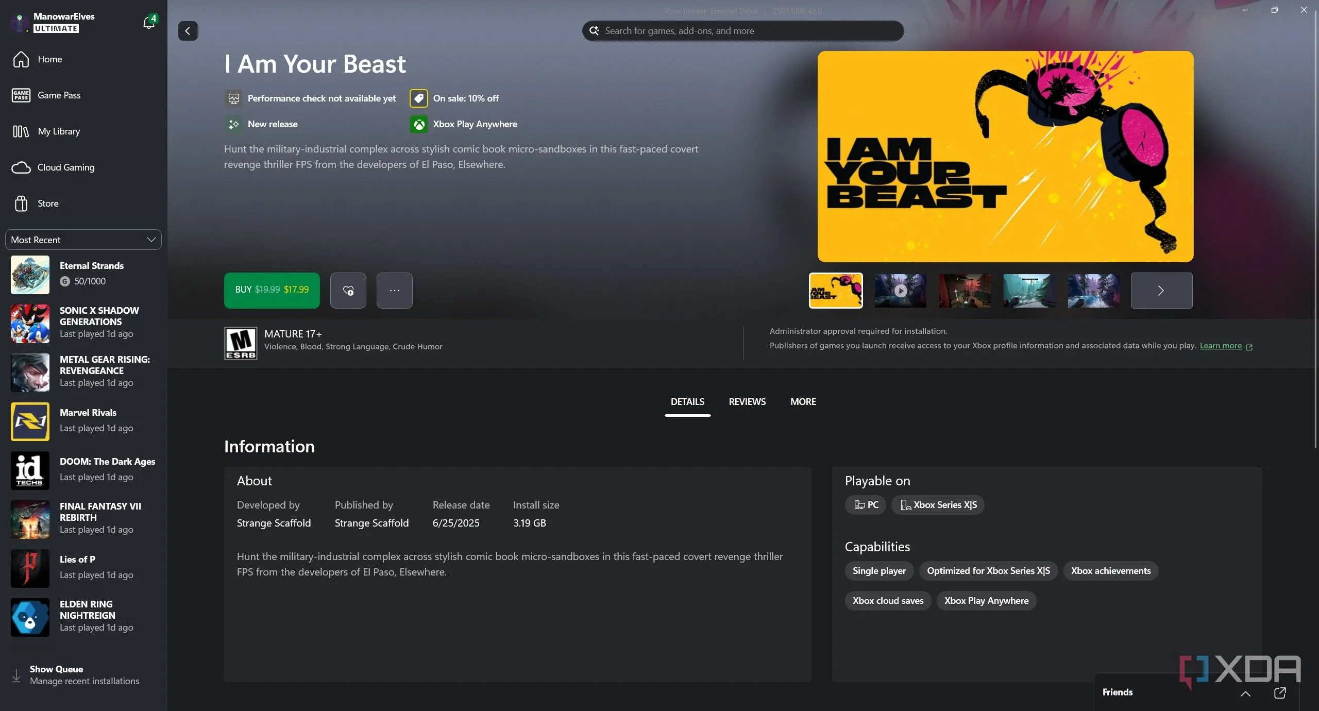Show next screenshots with right arrow
Viewport: 1319px width, 711px height.
tap(1161, 291)
